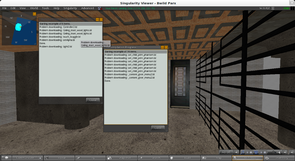Play parcel media
The image size is (295, 161).
point(261,152)
